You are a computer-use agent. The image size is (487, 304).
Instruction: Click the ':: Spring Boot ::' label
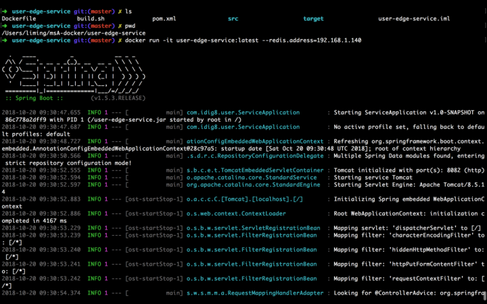point(34,98)
